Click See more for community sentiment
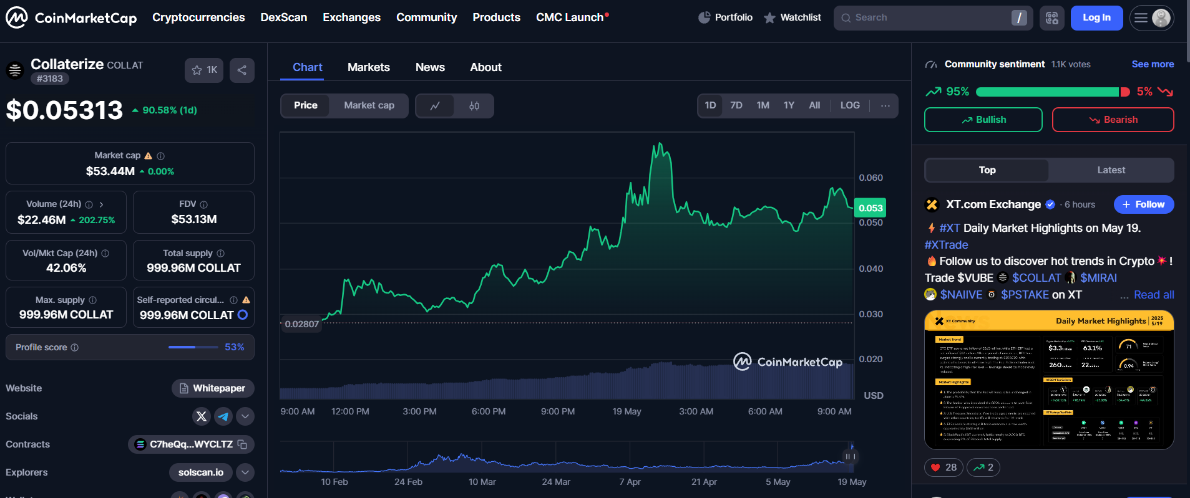Screen dimensions: 1190x498 tap(1153, 64)
